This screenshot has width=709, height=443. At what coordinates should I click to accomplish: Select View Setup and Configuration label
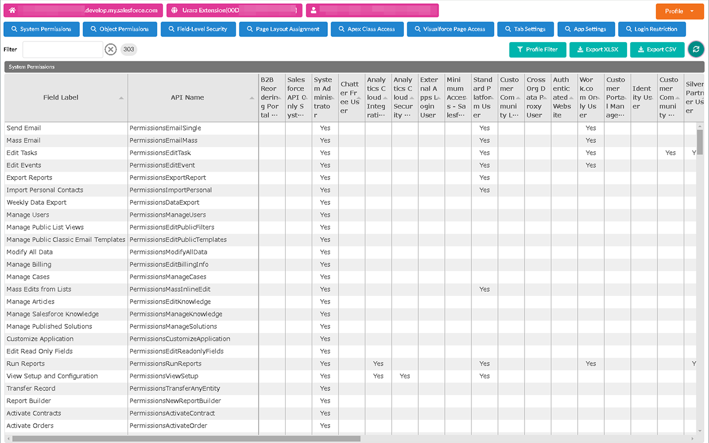(52, 376)
